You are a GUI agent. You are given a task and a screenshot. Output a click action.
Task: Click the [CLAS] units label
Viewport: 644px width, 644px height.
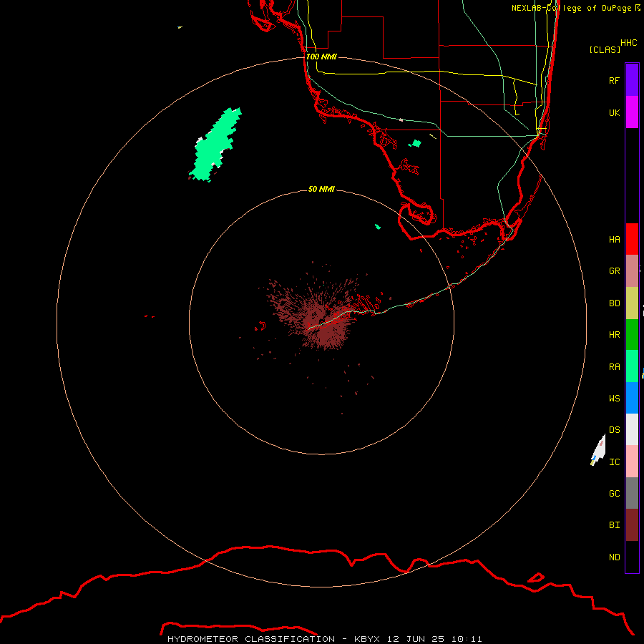point(605,49)
